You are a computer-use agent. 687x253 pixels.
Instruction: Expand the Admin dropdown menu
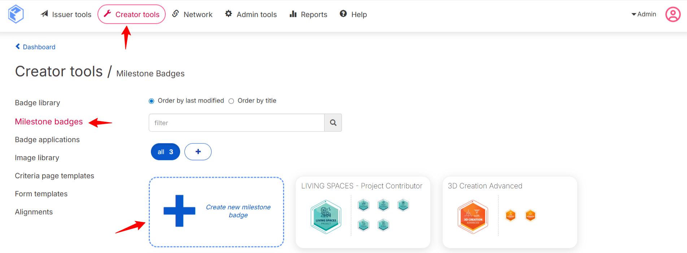(x=644, y=14)
